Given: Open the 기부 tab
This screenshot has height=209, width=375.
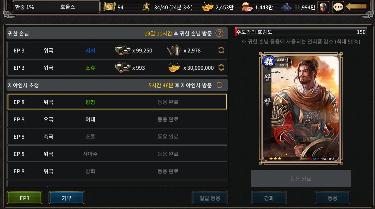Looking at the screenshot, I should [67, 198].
